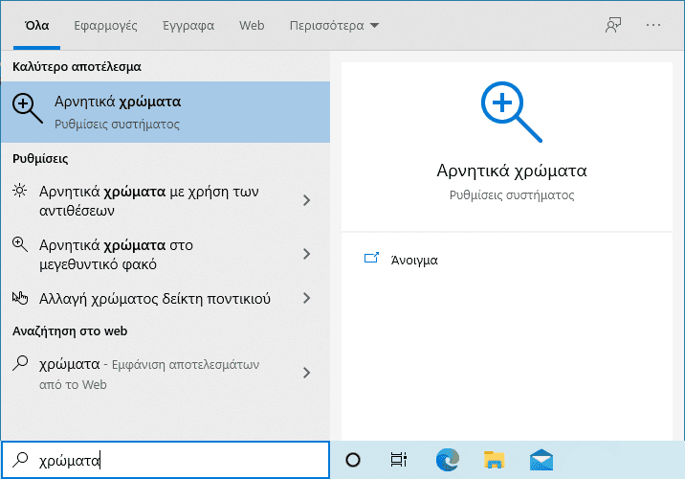Switch to the Web tab
The image size is (685, 479).
252,25
